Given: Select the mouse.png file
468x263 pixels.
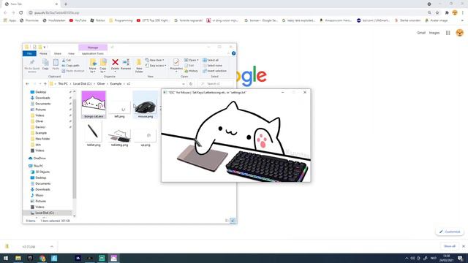Looking at the screenshot, I should tap(146, 104).
